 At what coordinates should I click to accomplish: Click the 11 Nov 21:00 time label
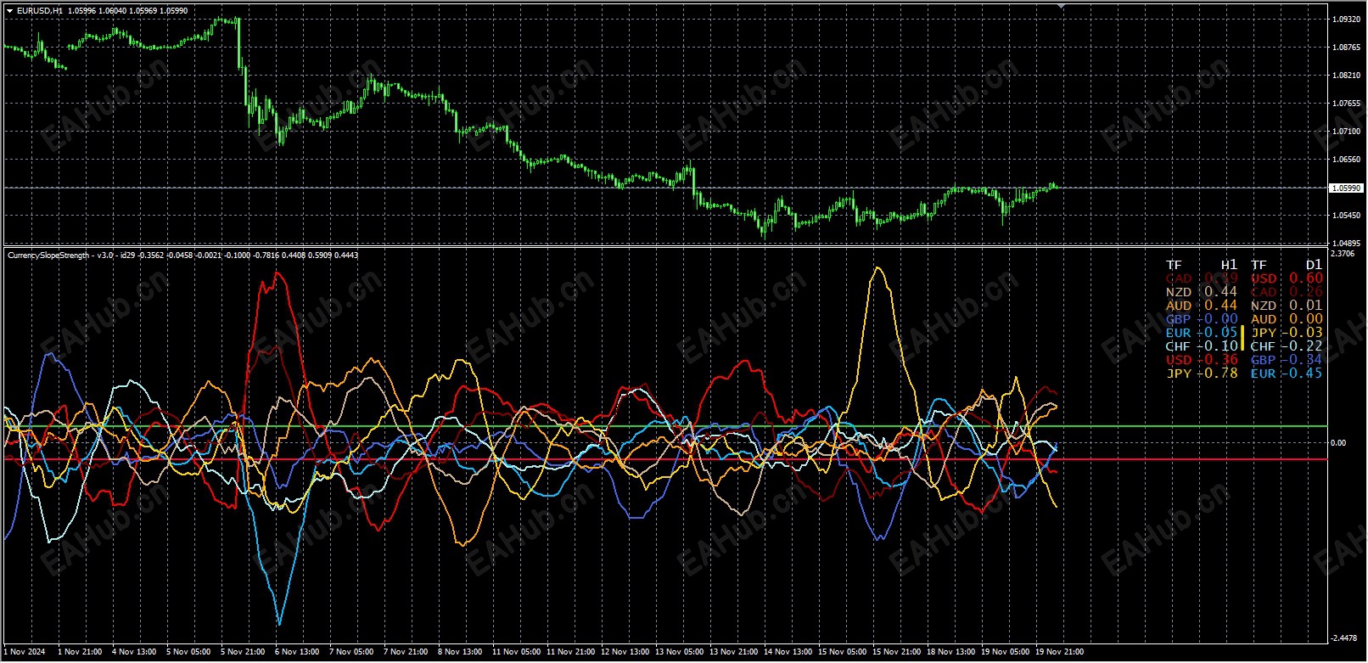pos(570,652)
